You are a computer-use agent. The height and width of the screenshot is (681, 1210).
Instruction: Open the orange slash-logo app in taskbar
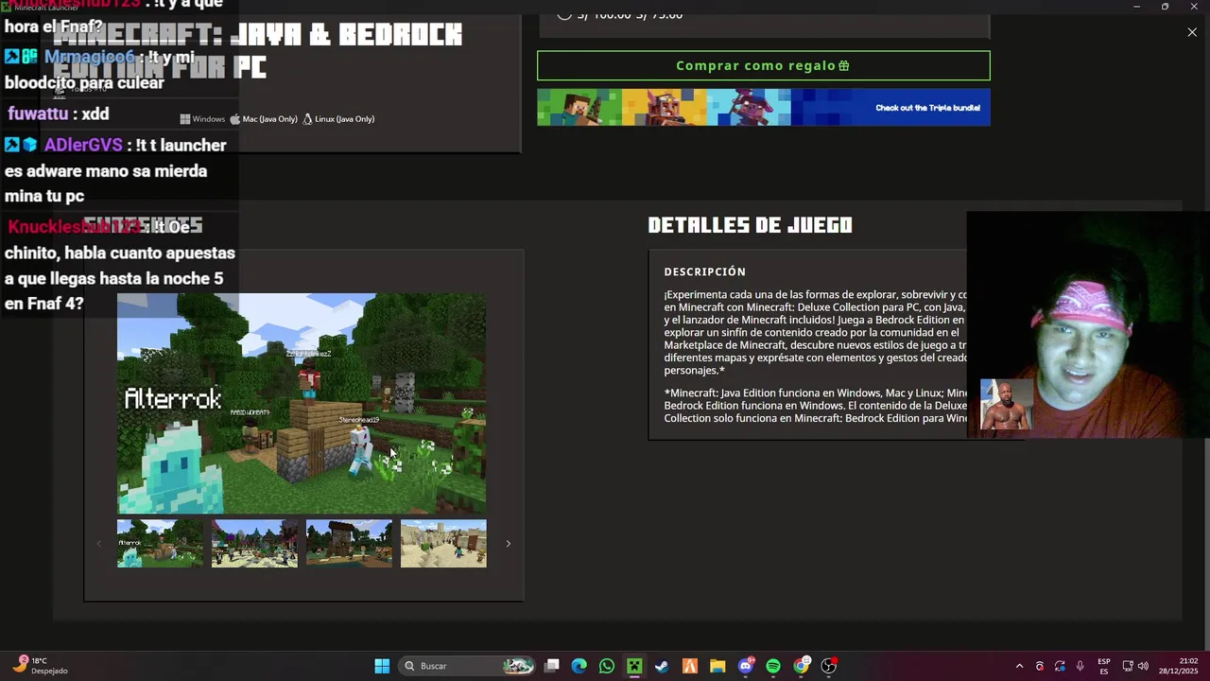[690, 666]
